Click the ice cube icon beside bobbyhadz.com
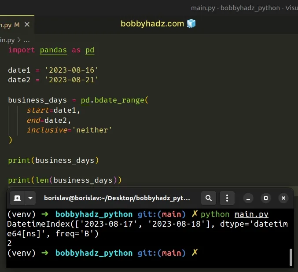The image size is (298, 272). tap(191, 24)
